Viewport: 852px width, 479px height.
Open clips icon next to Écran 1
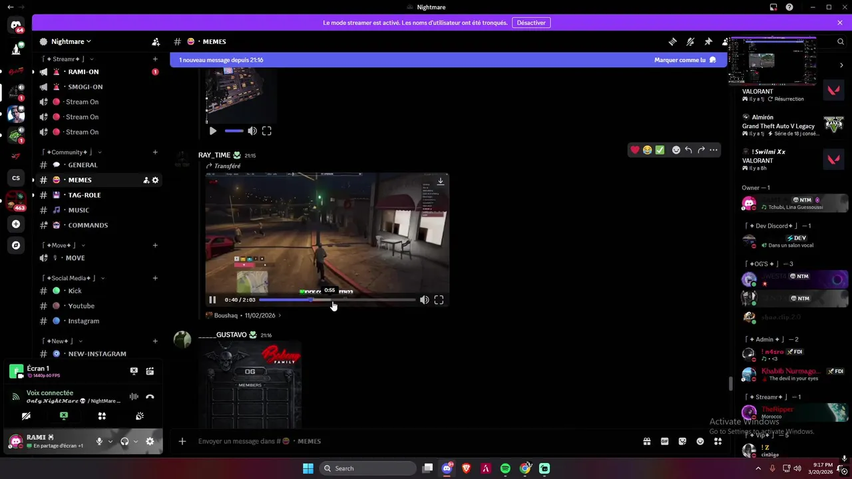(150, 371)
